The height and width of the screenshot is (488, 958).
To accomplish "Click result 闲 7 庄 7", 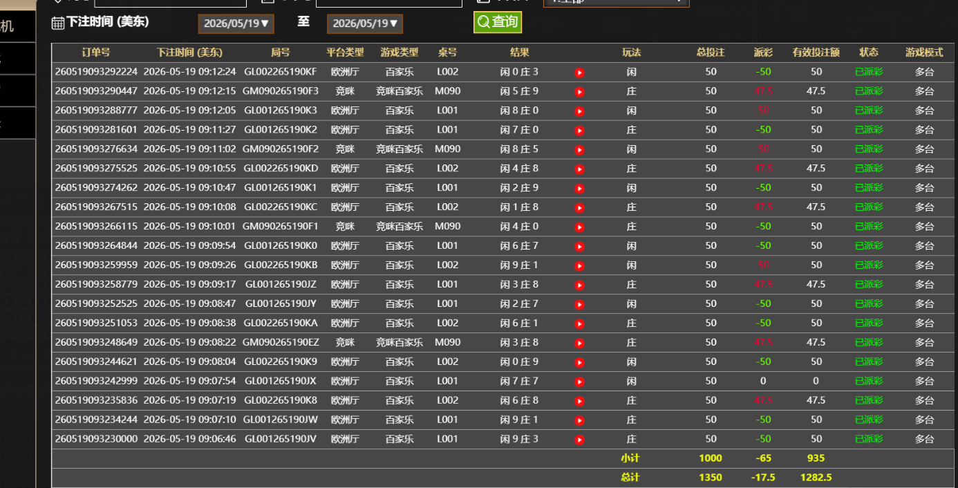I will [x=519, y=382].
